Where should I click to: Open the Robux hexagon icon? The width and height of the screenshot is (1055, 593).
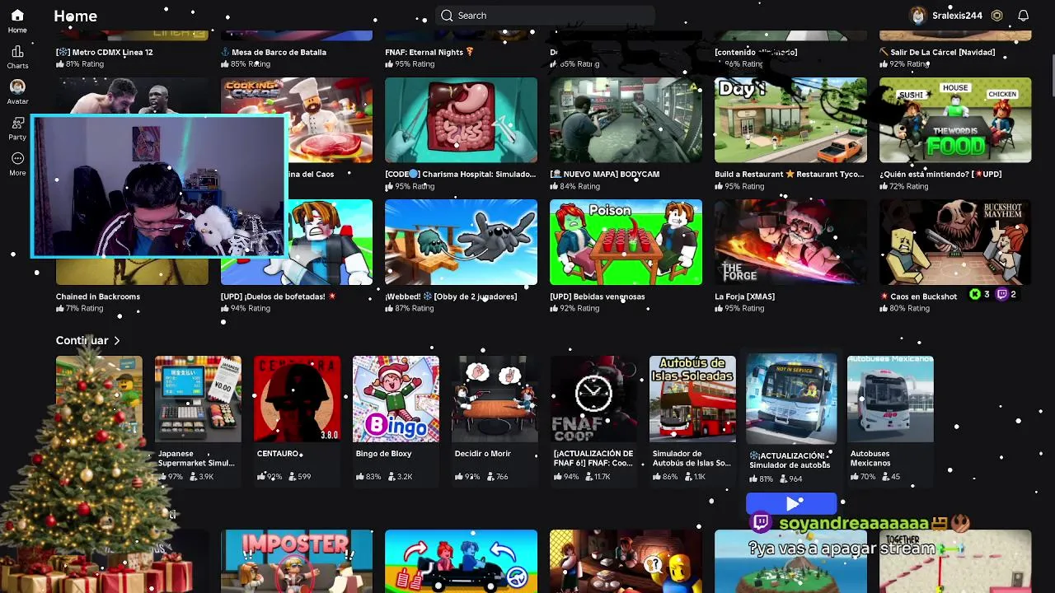(996, 16)
